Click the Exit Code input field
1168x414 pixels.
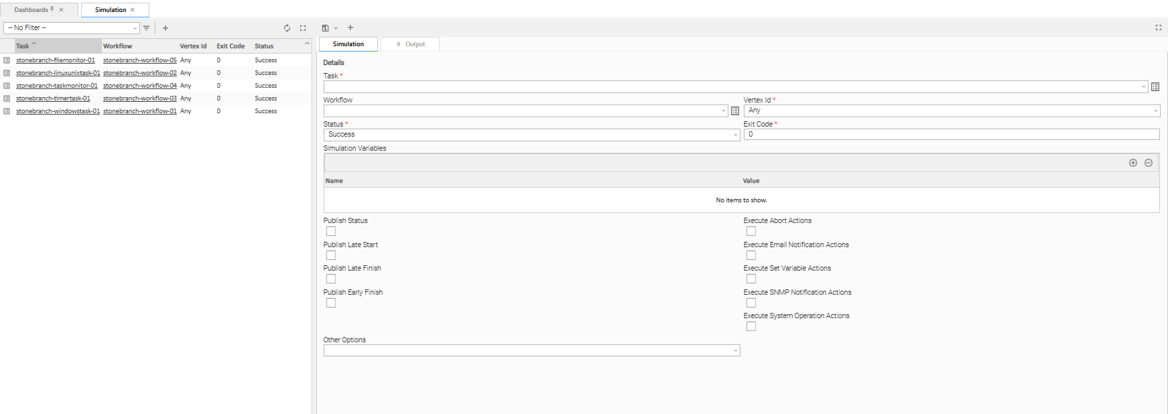click(x=952, y=135)
